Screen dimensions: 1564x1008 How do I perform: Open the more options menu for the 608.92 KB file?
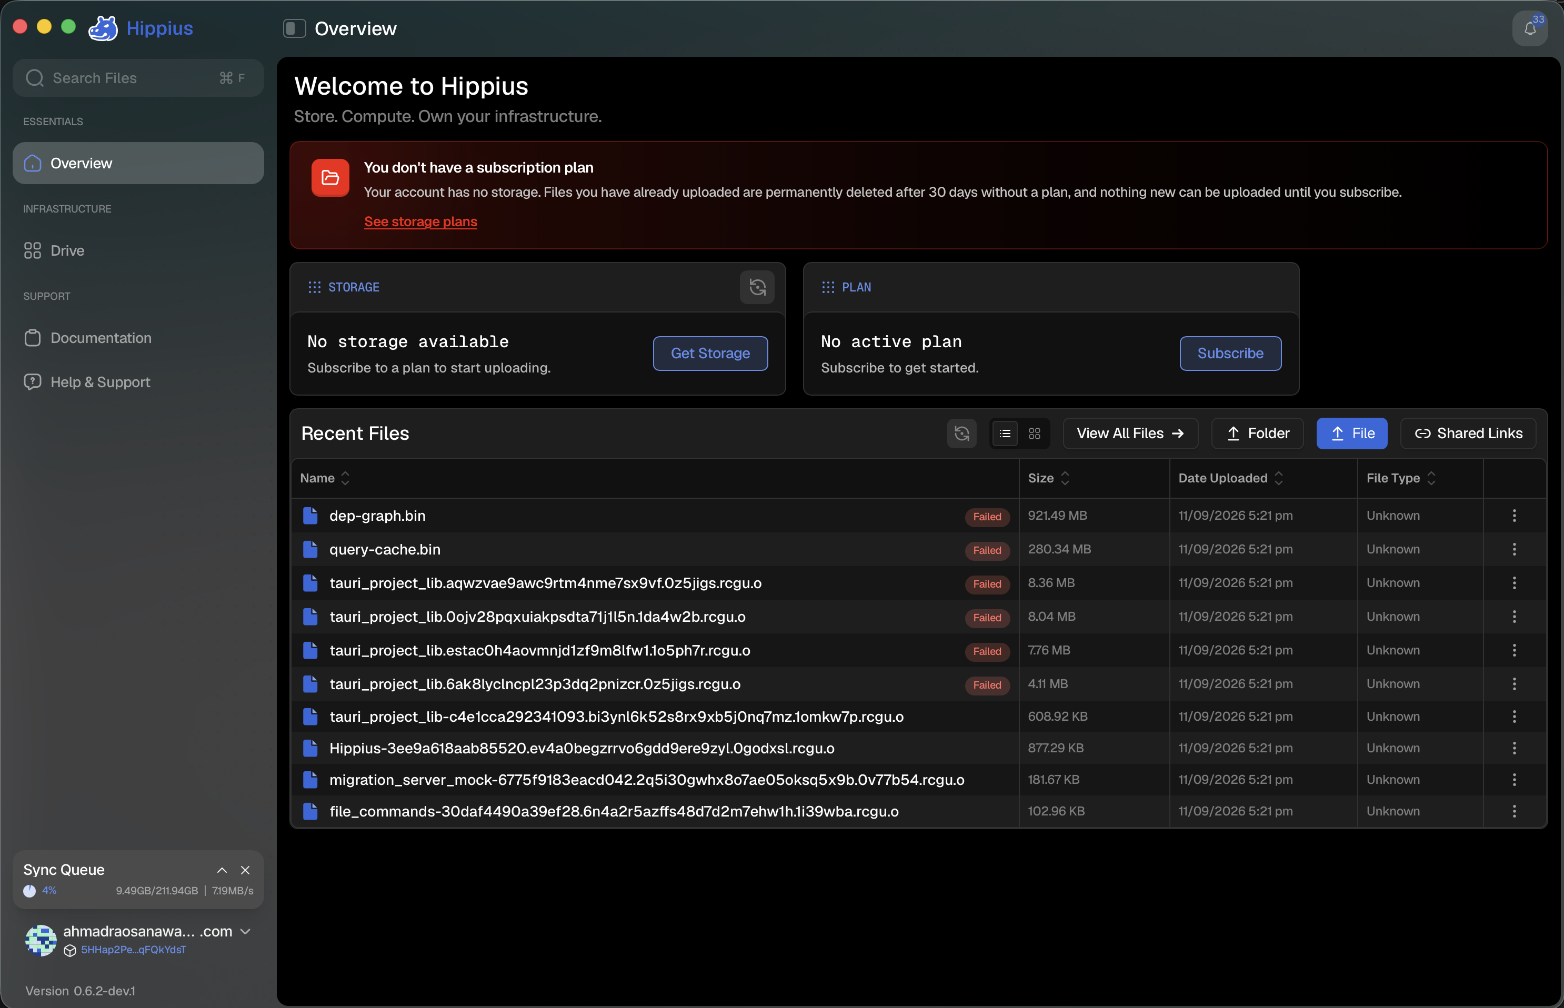[x=1514, y=717]
